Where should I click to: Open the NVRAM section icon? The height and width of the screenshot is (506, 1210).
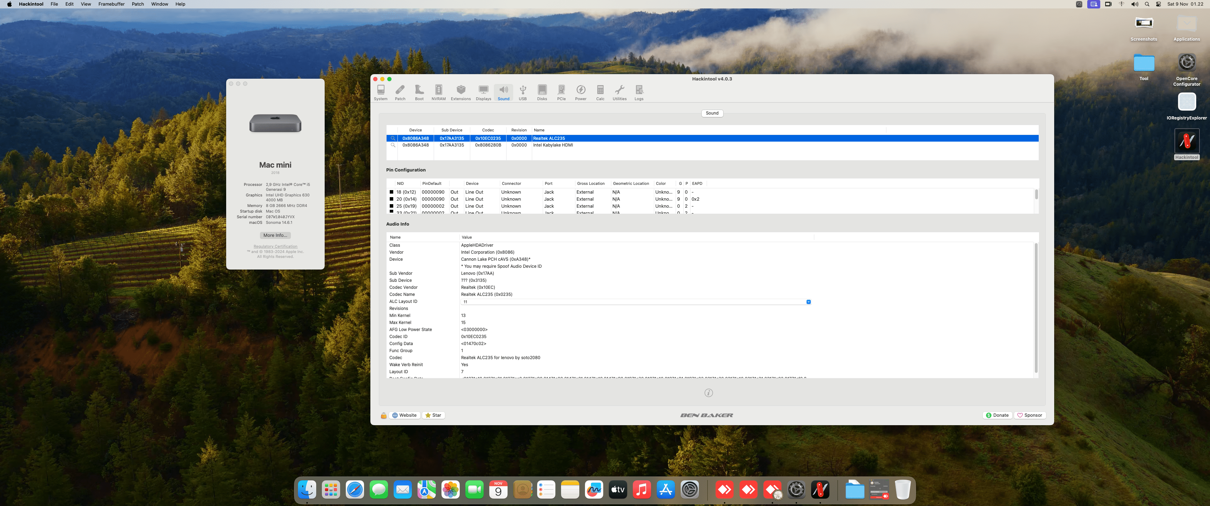[438, 92]
